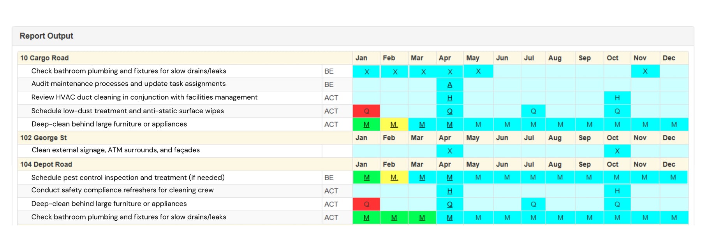Click the August M cell for Schedule pest control inspection
The height and width of the screenshot is (248, 701).
click(x=560, y=178)
